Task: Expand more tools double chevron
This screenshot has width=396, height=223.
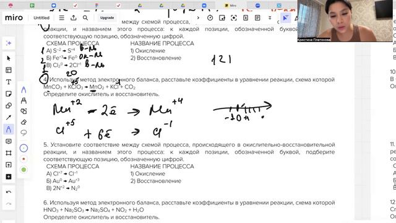Action: [270, 18]
